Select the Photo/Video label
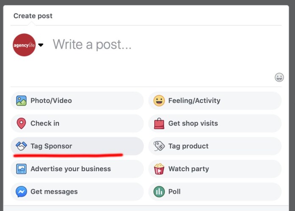The height and width of the screenshot is (211, 295). click(x=51, y=100)
